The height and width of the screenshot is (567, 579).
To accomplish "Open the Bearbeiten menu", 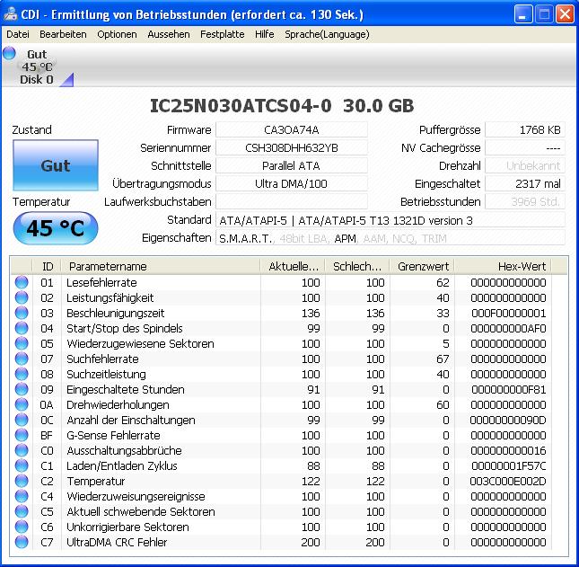I will (x=63, y=34).
